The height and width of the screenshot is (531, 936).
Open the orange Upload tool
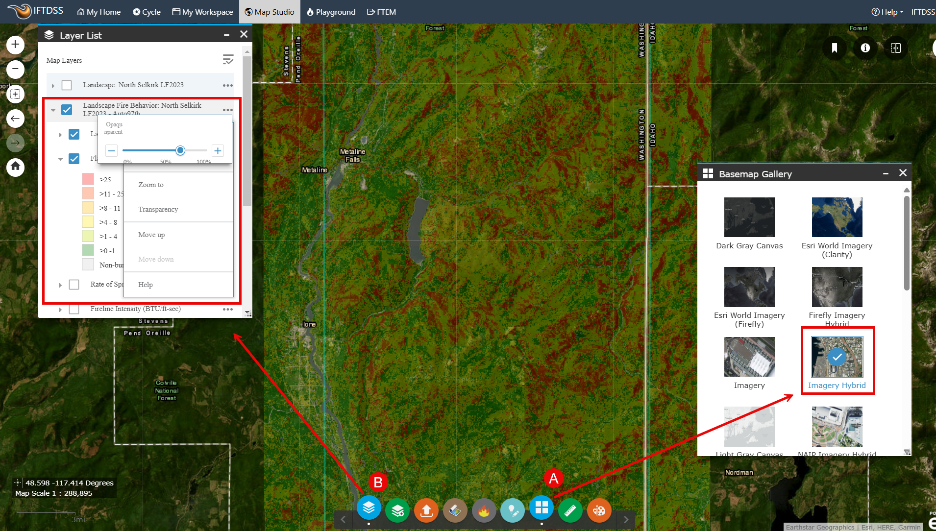click(x=426, y=510)
